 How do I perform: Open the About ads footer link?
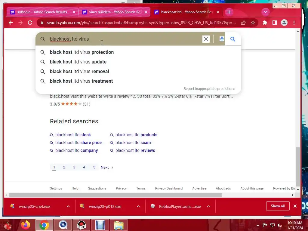tap(223, 188)
